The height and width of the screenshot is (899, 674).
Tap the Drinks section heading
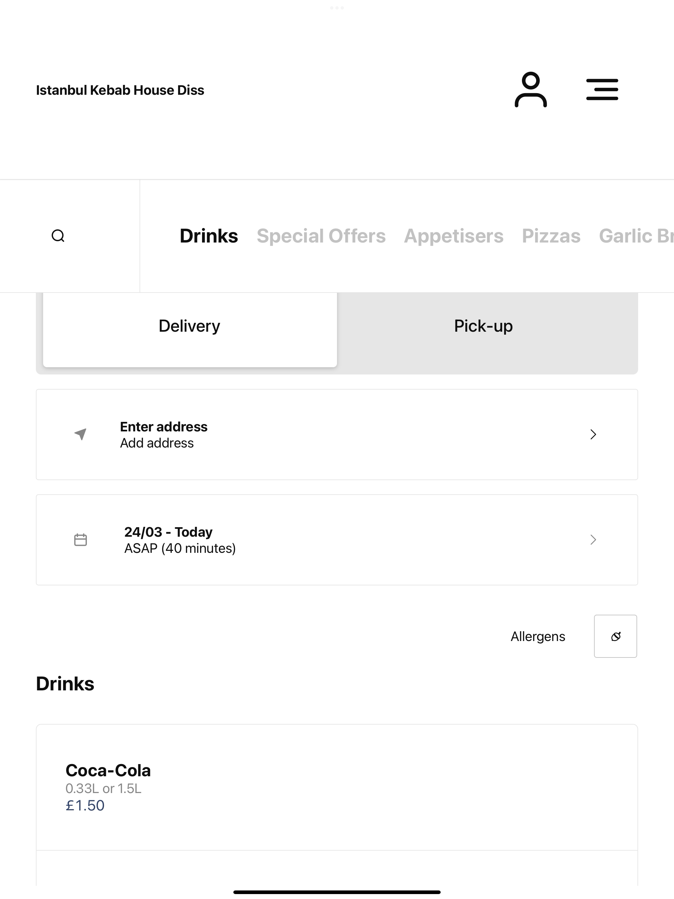(x=65, y=683)
